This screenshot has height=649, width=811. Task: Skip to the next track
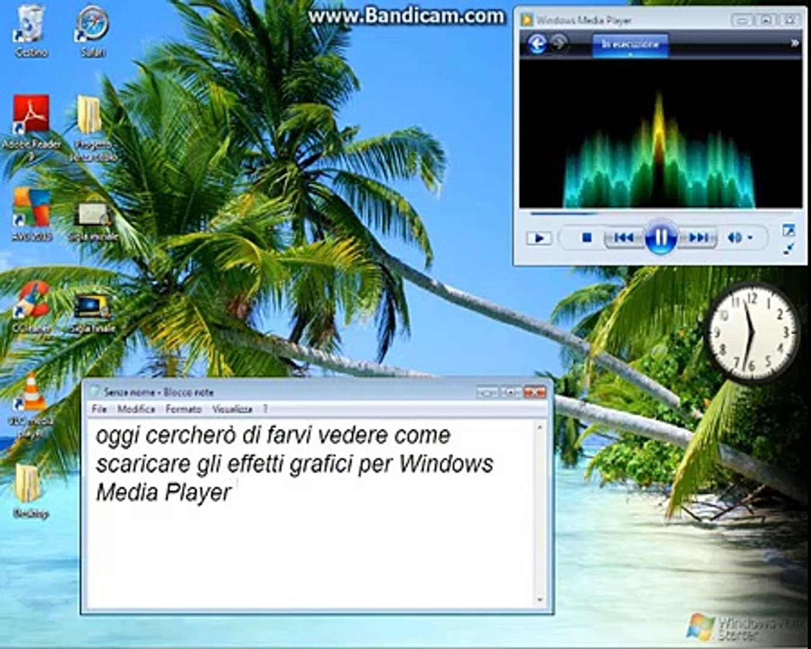coord(697,238)
